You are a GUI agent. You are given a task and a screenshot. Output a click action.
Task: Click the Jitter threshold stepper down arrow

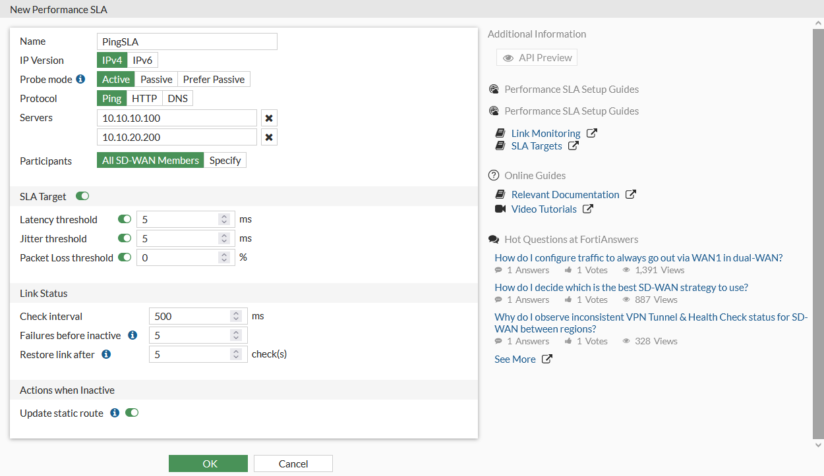223,241
